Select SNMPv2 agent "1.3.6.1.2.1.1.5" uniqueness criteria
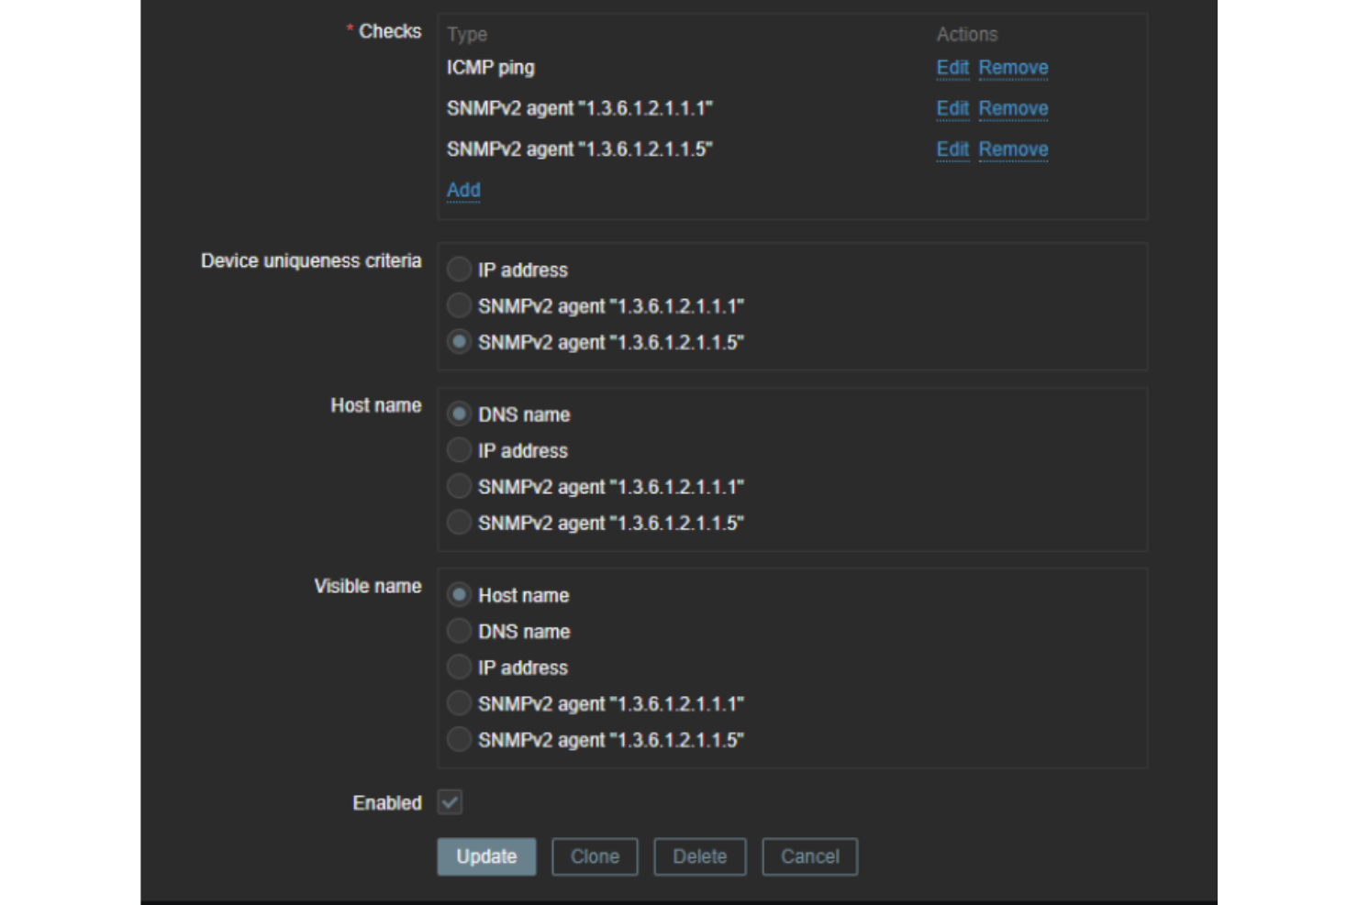Image resolution: width=1358 pixels, height=905 pixels. [458, 343]
